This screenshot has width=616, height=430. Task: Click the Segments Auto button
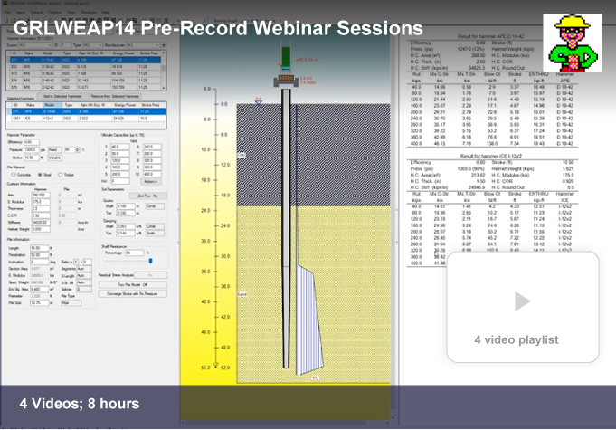coord(84,269)
